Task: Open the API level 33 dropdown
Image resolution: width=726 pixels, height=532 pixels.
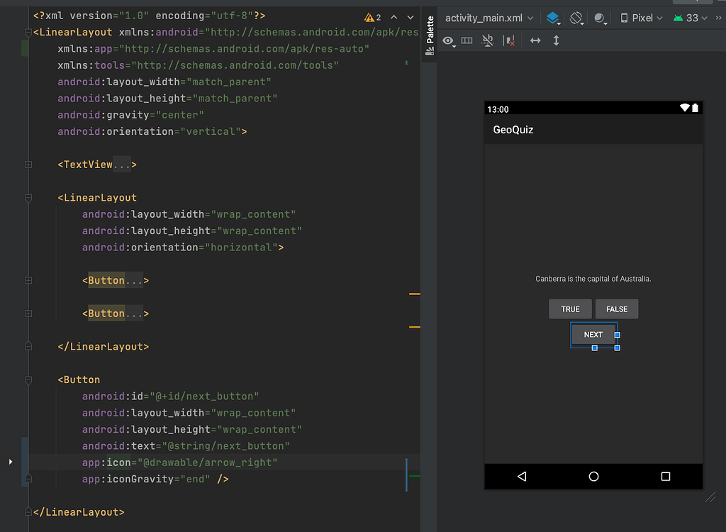Action: pos(691,18)
